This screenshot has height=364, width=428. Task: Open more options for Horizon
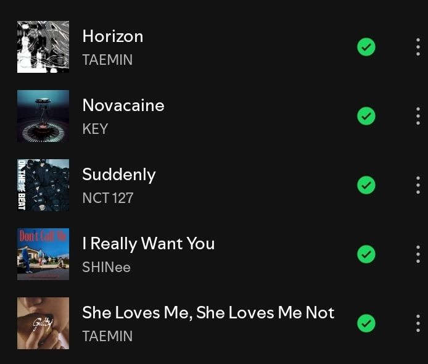418,47
